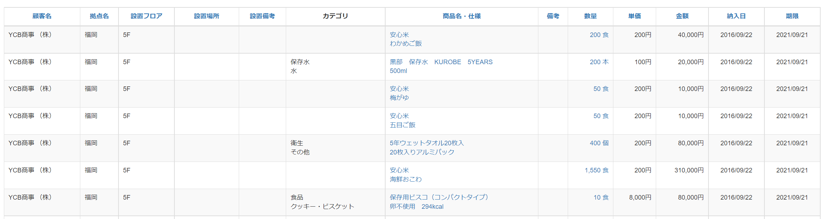Sort by 商品名・仕様 column header
Image resolution: width=827 pixels, height=219 pixels.
point(462,16)
